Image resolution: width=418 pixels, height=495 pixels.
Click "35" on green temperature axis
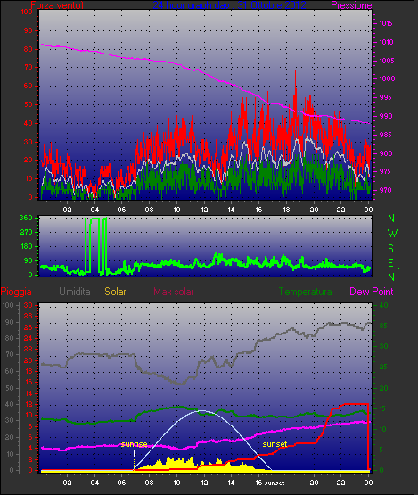(x=383, y=326)
